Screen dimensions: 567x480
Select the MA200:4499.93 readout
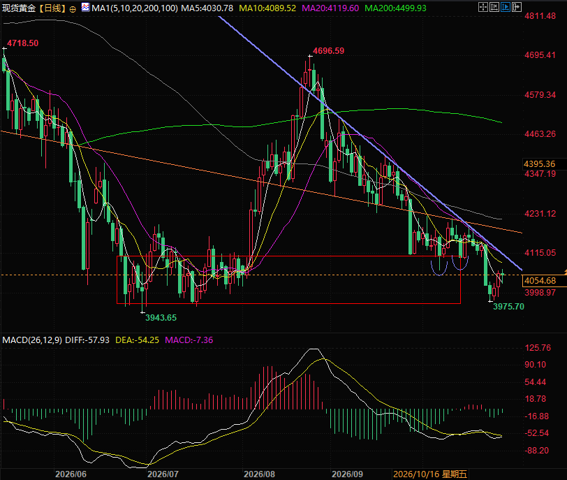coord(396,8)
